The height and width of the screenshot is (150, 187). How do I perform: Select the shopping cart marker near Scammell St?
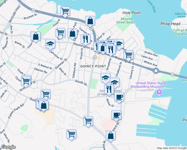click(x=26, y=81)
